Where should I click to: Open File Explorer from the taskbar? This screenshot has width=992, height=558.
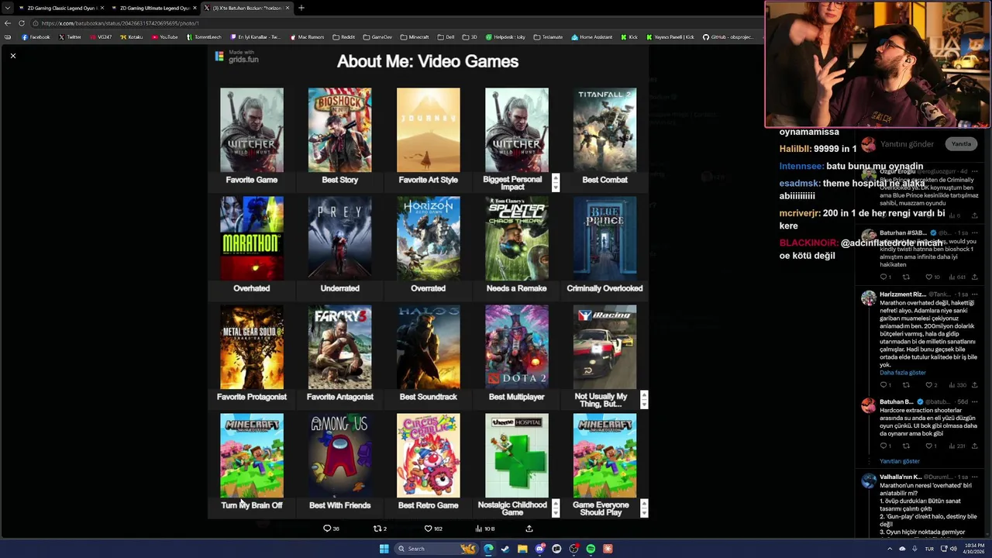tap(522, 549)
